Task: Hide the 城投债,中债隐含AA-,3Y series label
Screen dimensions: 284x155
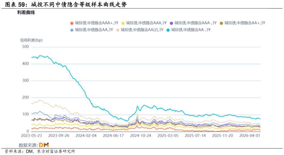Action: tap(191, 30)
